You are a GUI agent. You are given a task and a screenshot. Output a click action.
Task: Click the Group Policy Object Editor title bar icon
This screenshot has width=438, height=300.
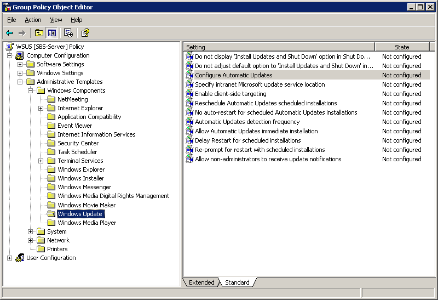(7, 7)
